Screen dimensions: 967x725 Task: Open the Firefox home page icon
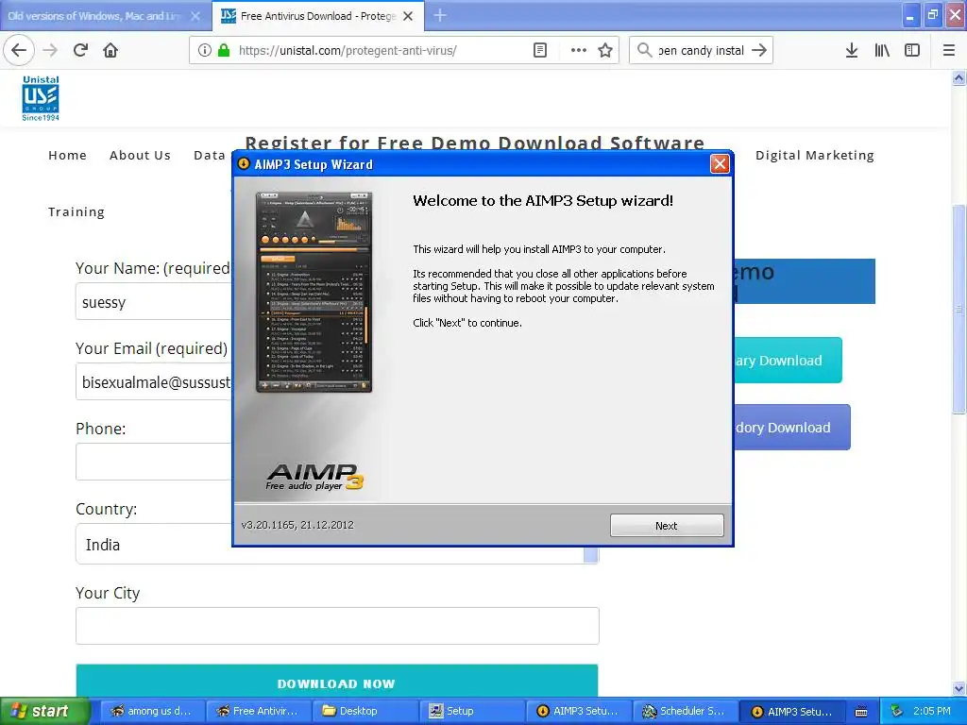(x=110, y=50)
